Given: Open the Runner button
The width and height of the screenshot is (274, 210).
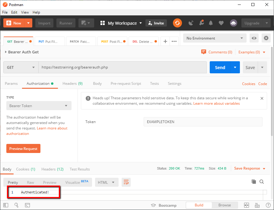Looking at the screenshot, I should (66, 23).
